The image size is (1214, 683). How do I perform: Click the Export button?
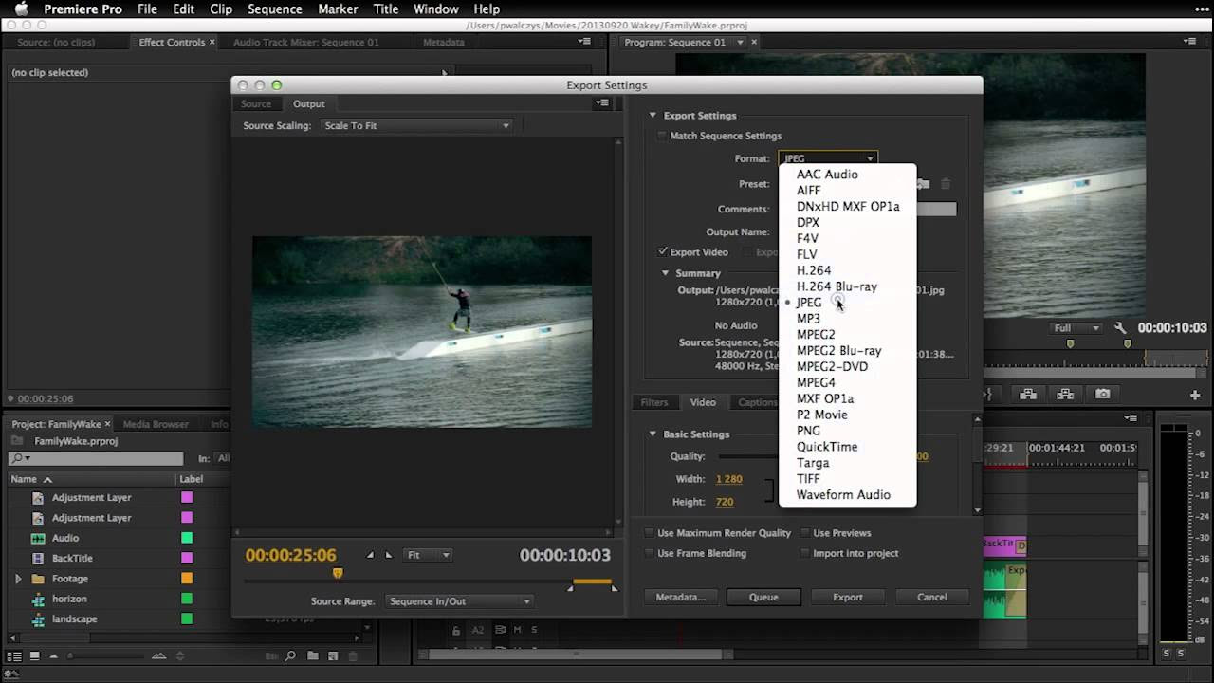coord(848,597)
